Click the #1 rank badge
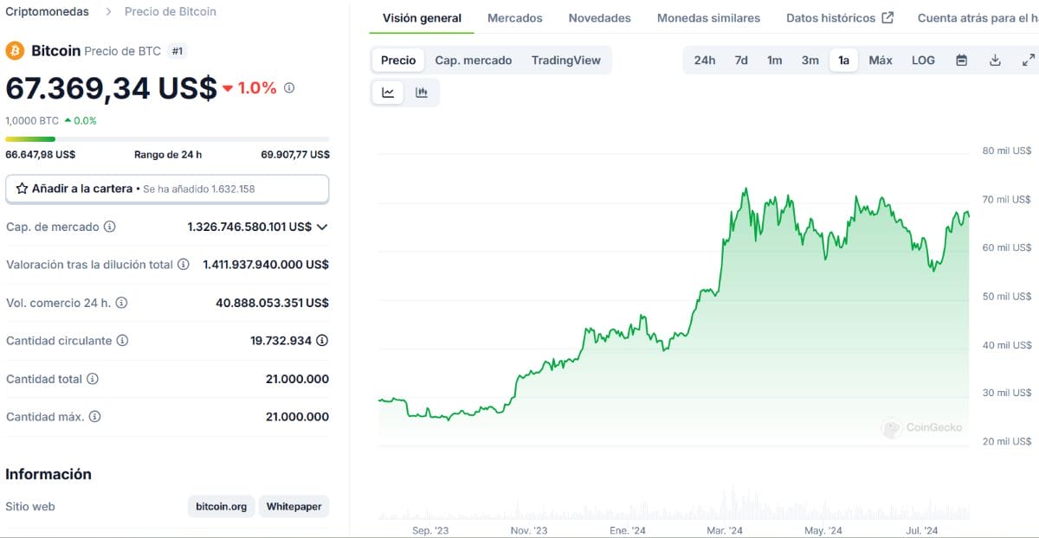 [177, 51]
